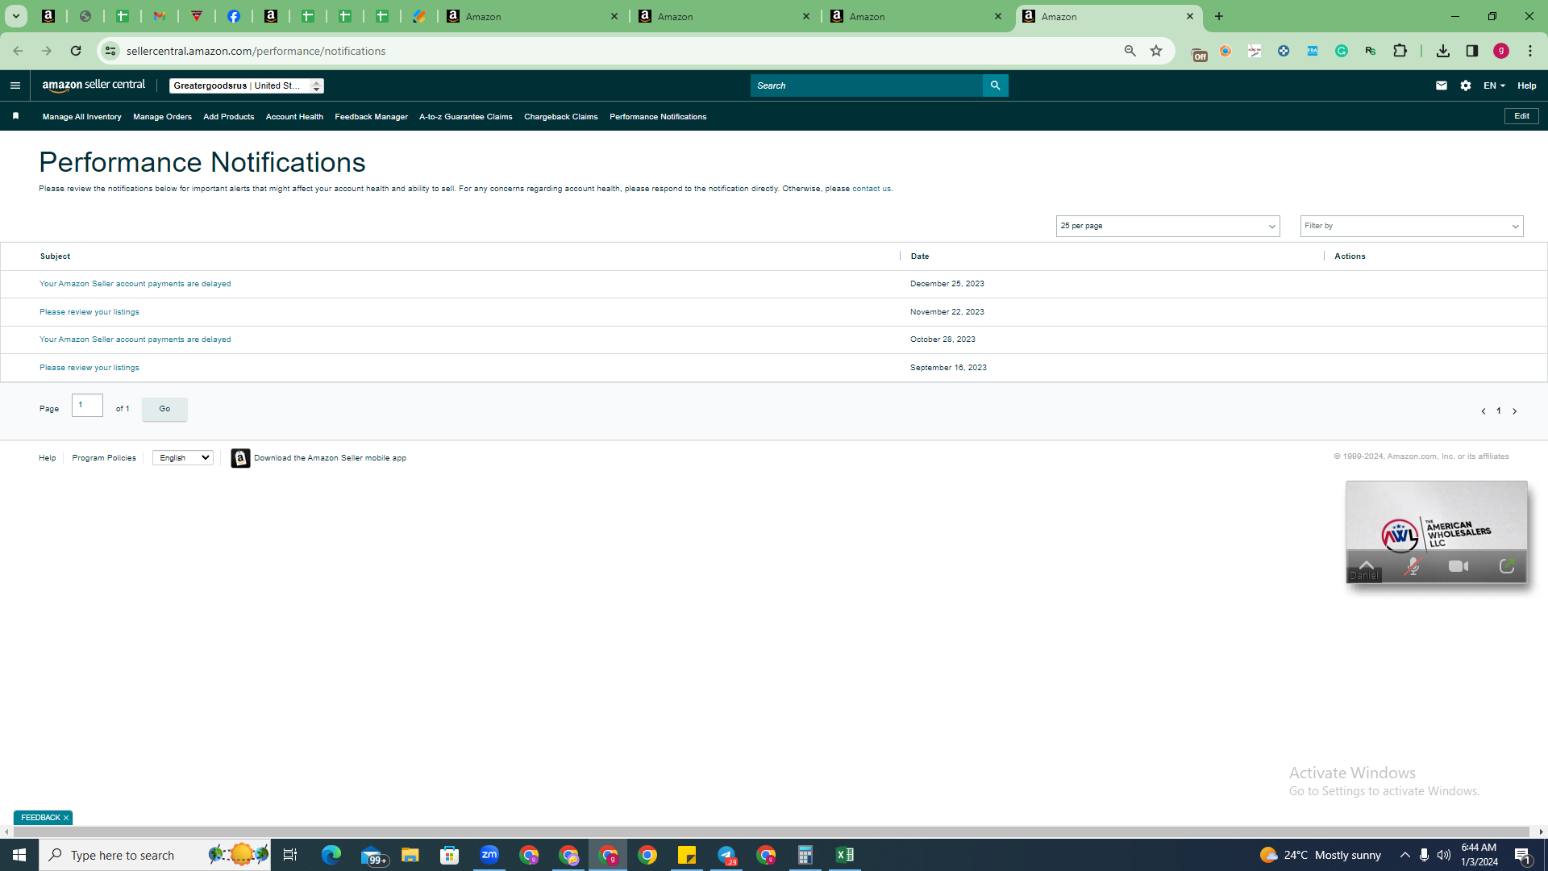This screenshot has height=871, width=1548.
Task: Open a new browser tab
Action: pos(1219,16)
